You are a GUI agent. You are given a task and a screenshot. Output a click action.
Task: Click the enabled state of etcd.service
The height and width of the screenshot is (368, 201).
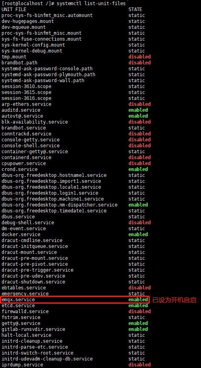138,306
